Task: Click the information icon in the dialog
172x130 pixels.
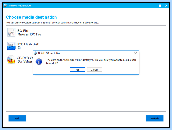Action: coord(39,61)
